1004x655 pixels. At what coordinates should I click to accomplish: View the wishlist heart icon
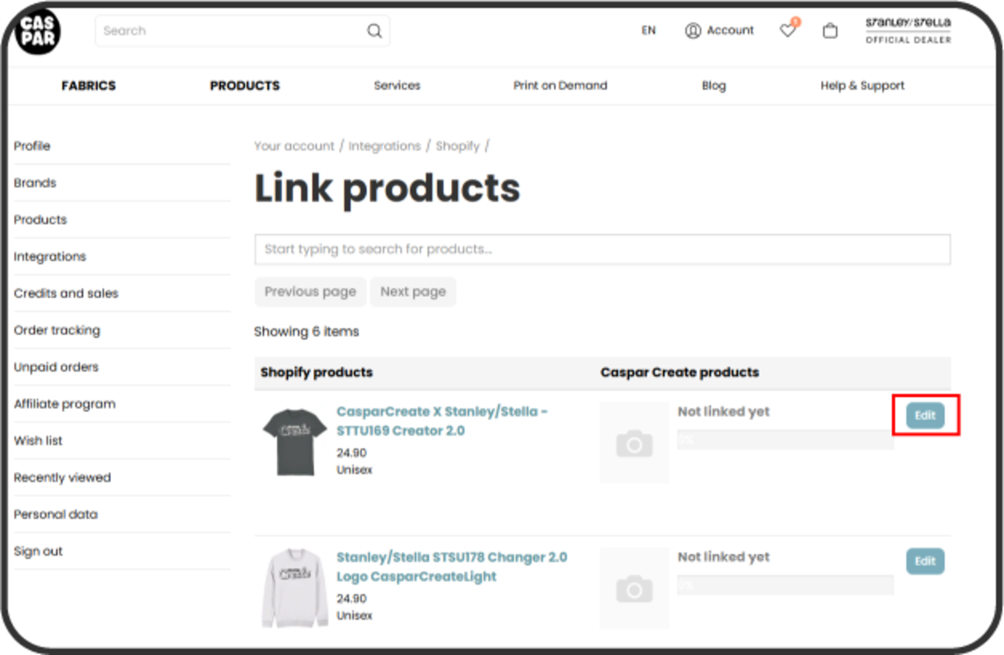pos(786,30)
